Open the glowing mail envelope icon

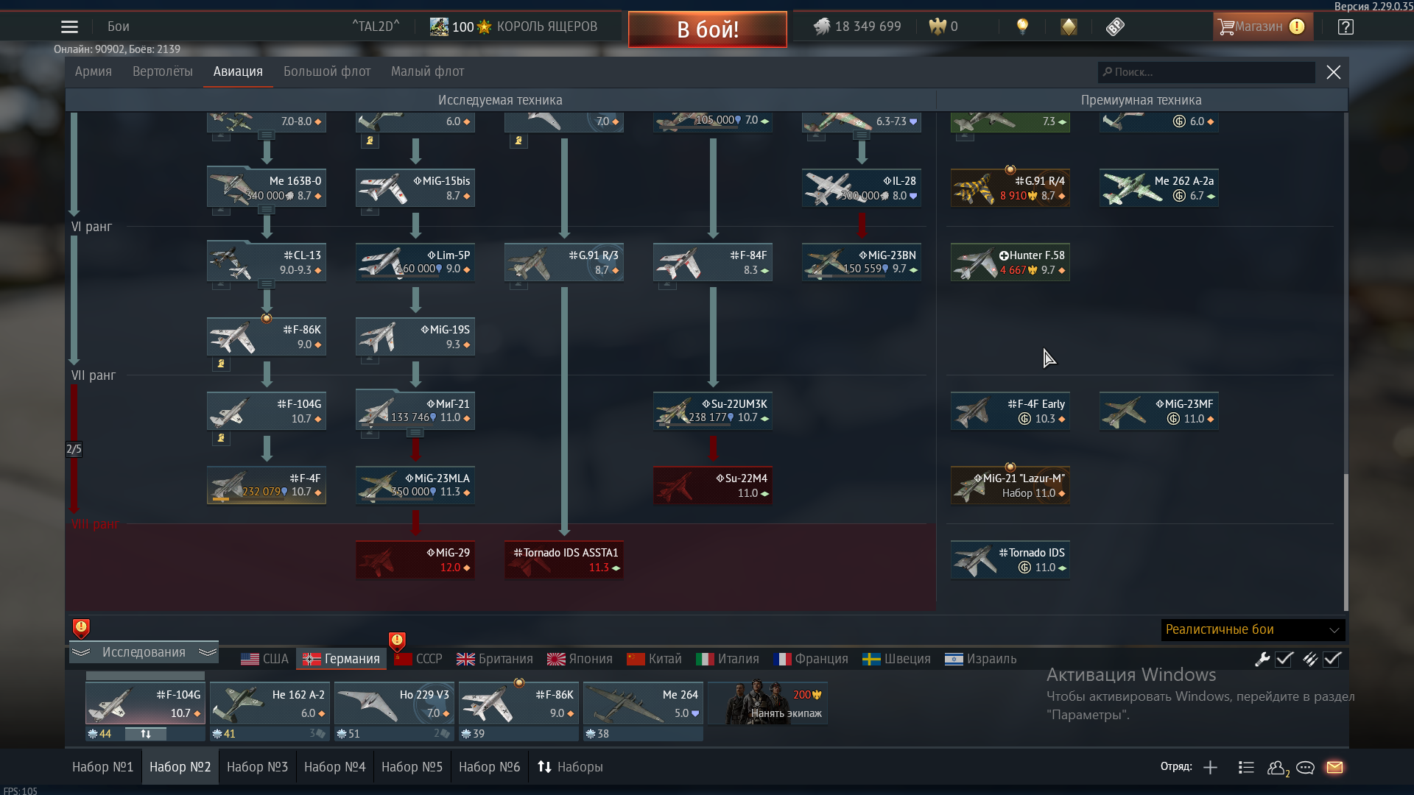[x=1334, y=767]
